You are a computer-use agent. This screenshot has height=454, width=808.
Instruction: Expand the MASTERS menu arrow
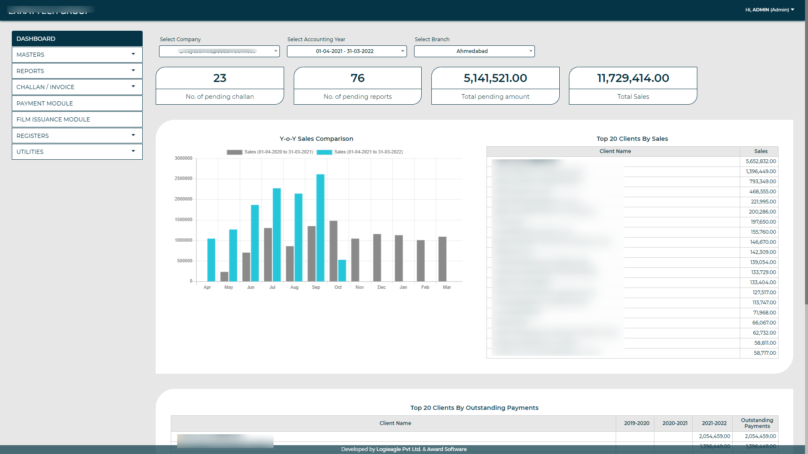pyautogui.click(x=133, y=54)
